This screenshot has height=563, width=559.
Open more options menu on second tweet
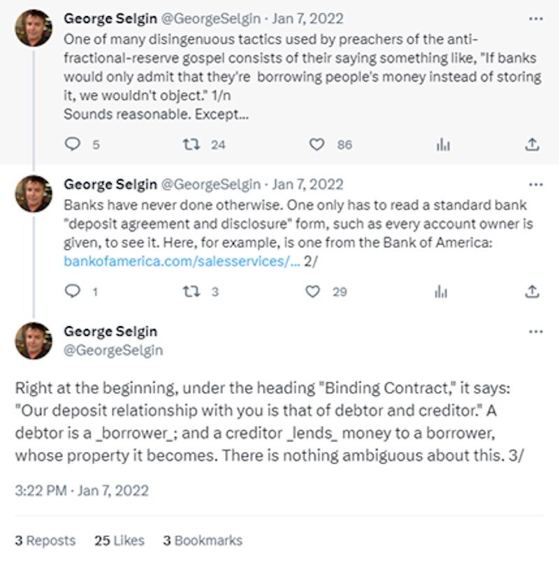[536, 184]
